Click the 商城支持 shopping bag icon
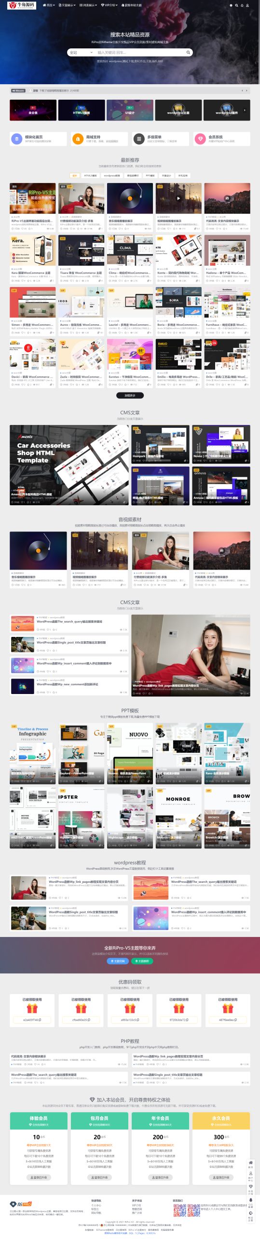 pyautogui.click(x=78, y=139)
